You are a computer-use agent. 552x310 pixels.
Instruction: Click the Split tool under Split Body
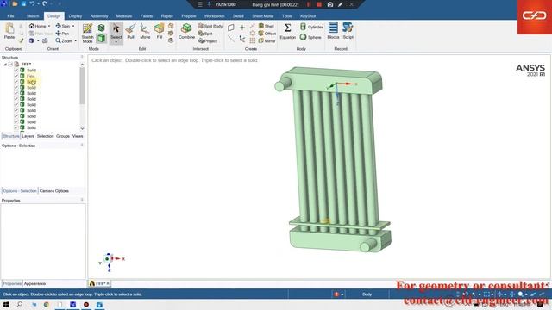[x=205, y=34]
